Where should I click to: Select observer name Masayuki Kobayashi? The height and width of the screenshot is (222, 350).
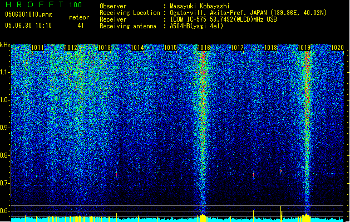click(x=200, y=6)
